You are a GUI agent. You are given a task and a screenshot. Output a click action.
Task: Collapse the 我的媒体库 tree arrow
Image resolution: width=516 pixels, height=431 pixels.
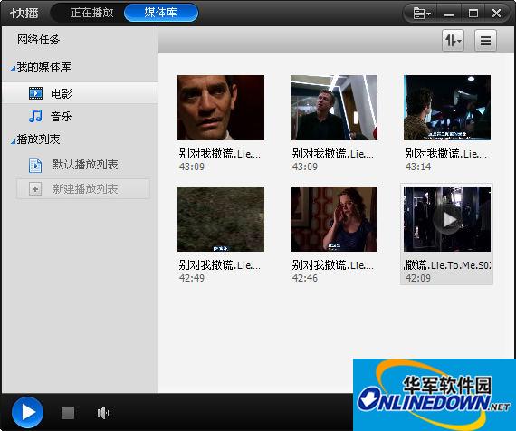[13, 68]
